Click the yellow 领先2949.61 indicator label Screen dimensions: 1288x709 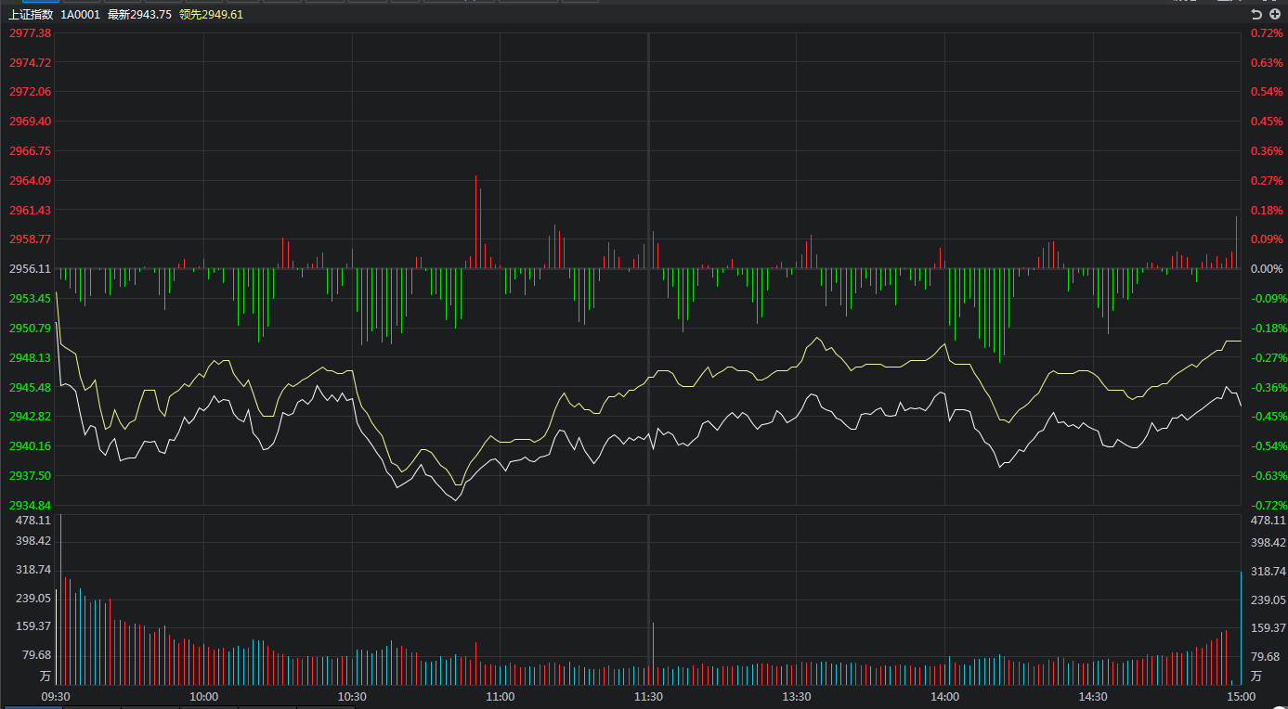211,15
